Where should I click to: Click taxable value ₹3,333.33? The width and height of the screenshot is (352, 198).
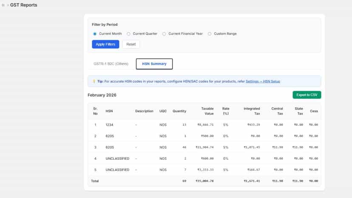tap(205, 170)
